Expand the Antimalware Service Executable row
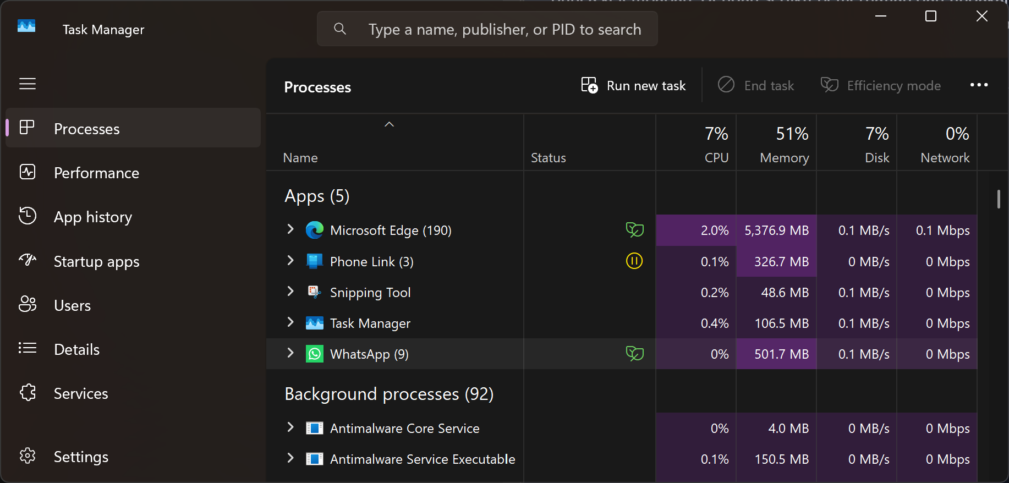Image resolution: width=1009 pixels, height=483 pixels. pyautogui.click(x=290, y=458)
